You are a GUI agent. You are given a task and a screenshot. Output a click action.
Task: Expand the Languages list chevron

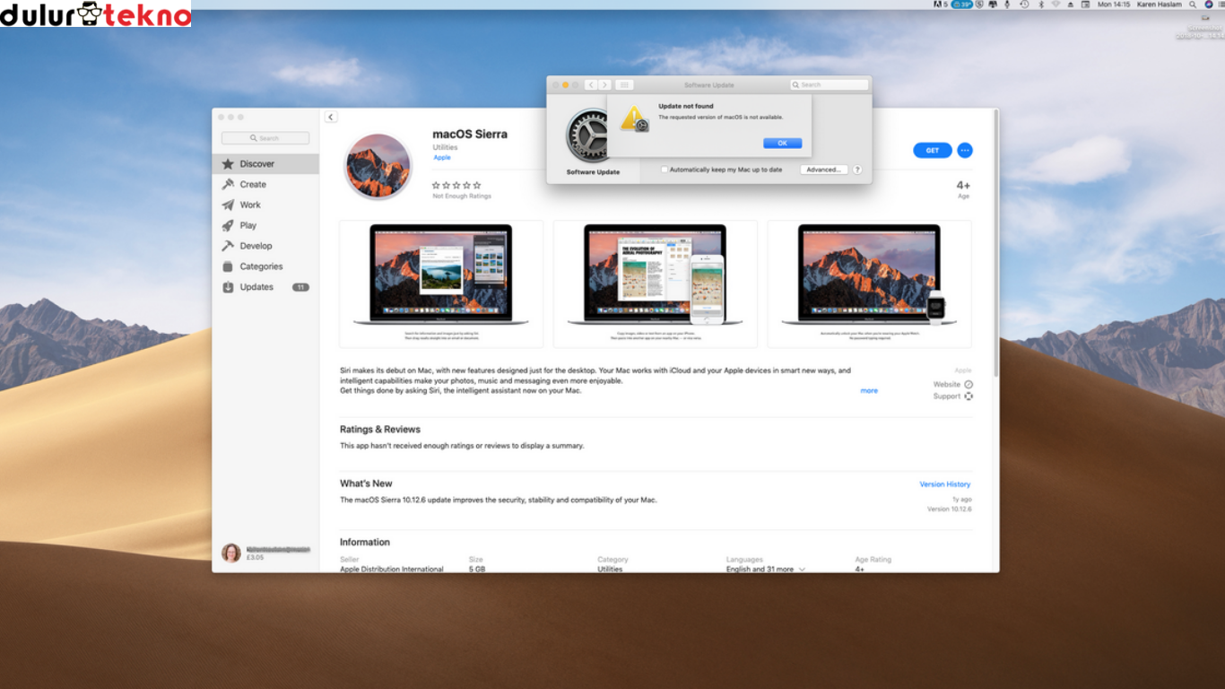coord(802,570)
